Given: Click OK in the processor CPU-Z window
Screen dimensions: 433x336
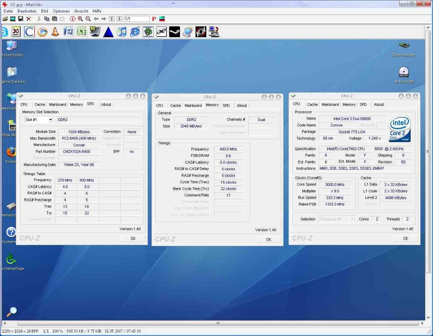Looking at the screenshot, I should point(406,239).
